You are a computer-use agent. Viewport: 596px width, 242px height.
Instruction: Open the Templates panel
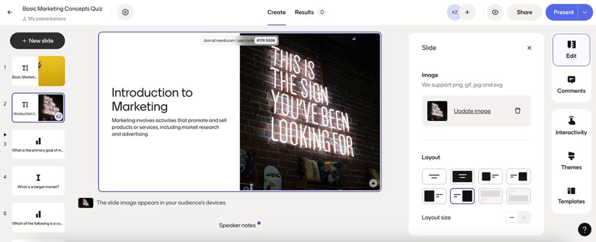click(571, 195)
